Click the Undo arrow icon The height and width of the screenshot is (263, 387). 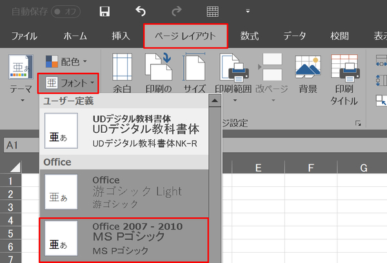pos(141,12)
